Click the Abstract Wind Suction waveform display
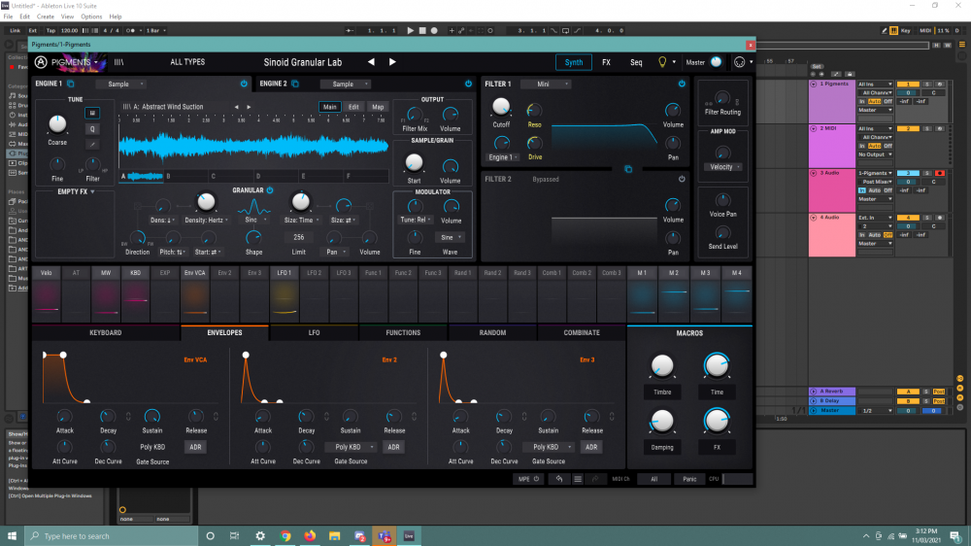971x546 pixels. click(253, 147)
